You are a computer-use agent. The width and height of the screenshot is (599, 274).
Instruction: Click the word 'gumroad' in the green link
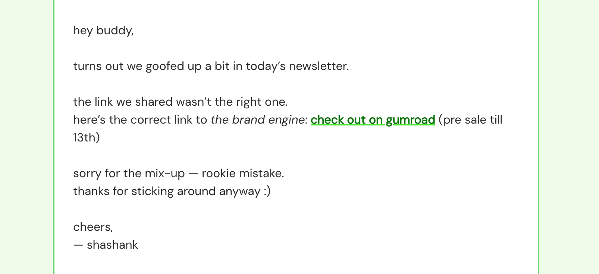click(410, 120)
